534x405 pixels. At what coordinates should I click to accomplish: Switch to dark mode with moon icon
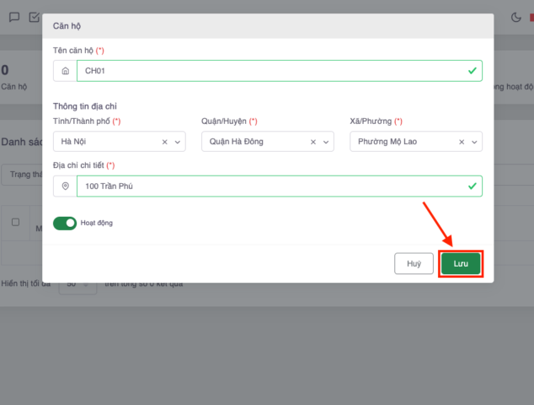pyautogui.click(x=516, y=17)
